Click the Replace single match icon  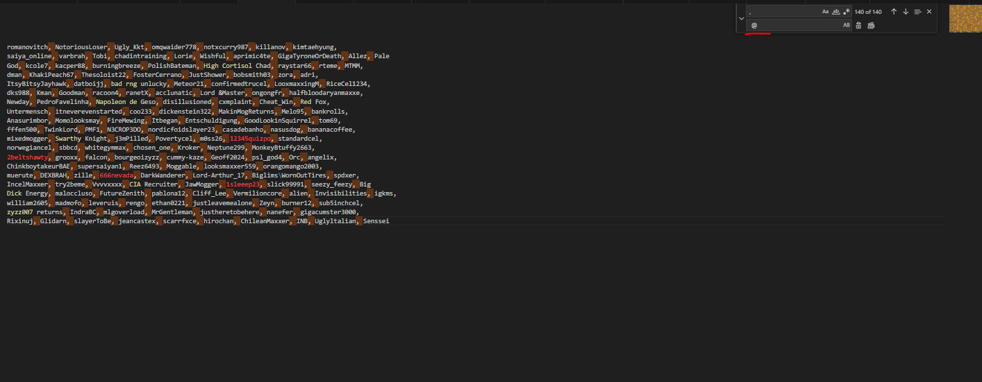tap(859, 25)
